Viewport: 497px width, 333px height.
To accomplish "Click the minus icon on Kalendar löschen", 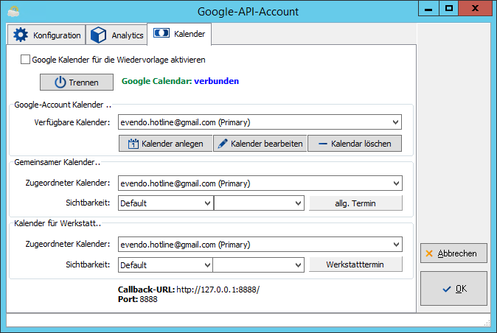I will (x=323, y=144).
